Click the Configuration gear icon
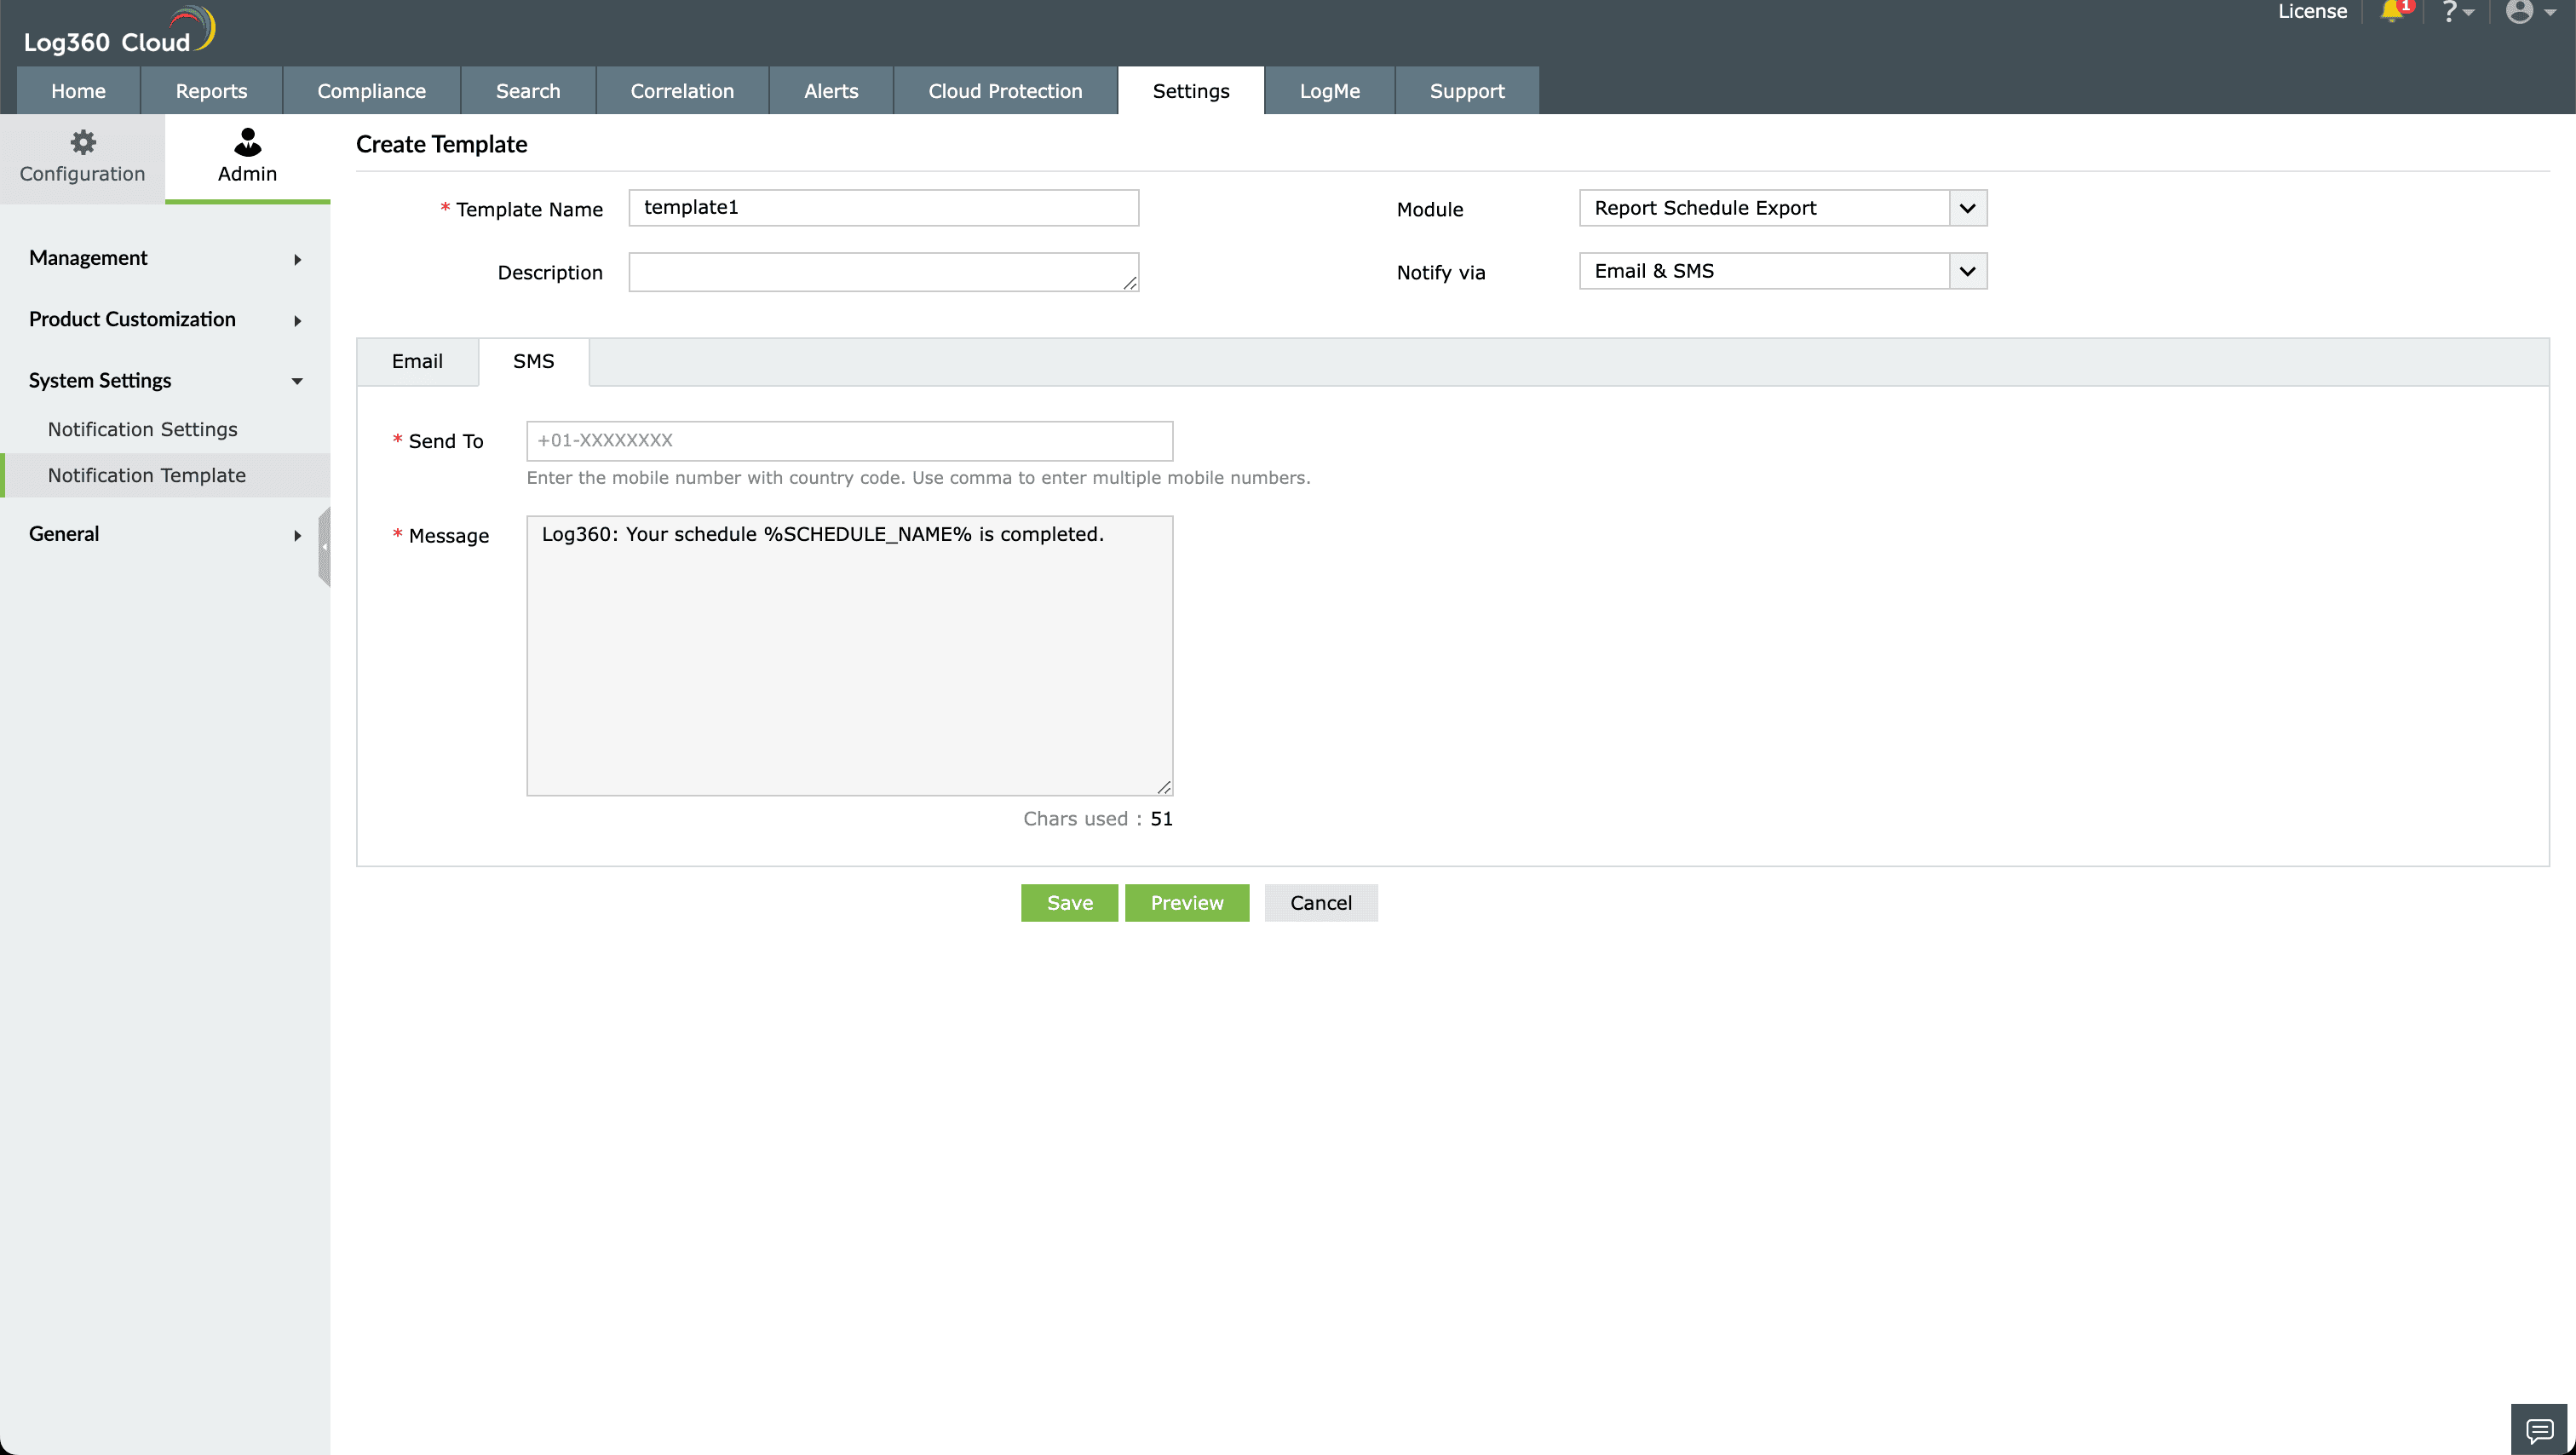Image resolution: width=2576 pixels, height=1455 pixels. pos(83,142)
